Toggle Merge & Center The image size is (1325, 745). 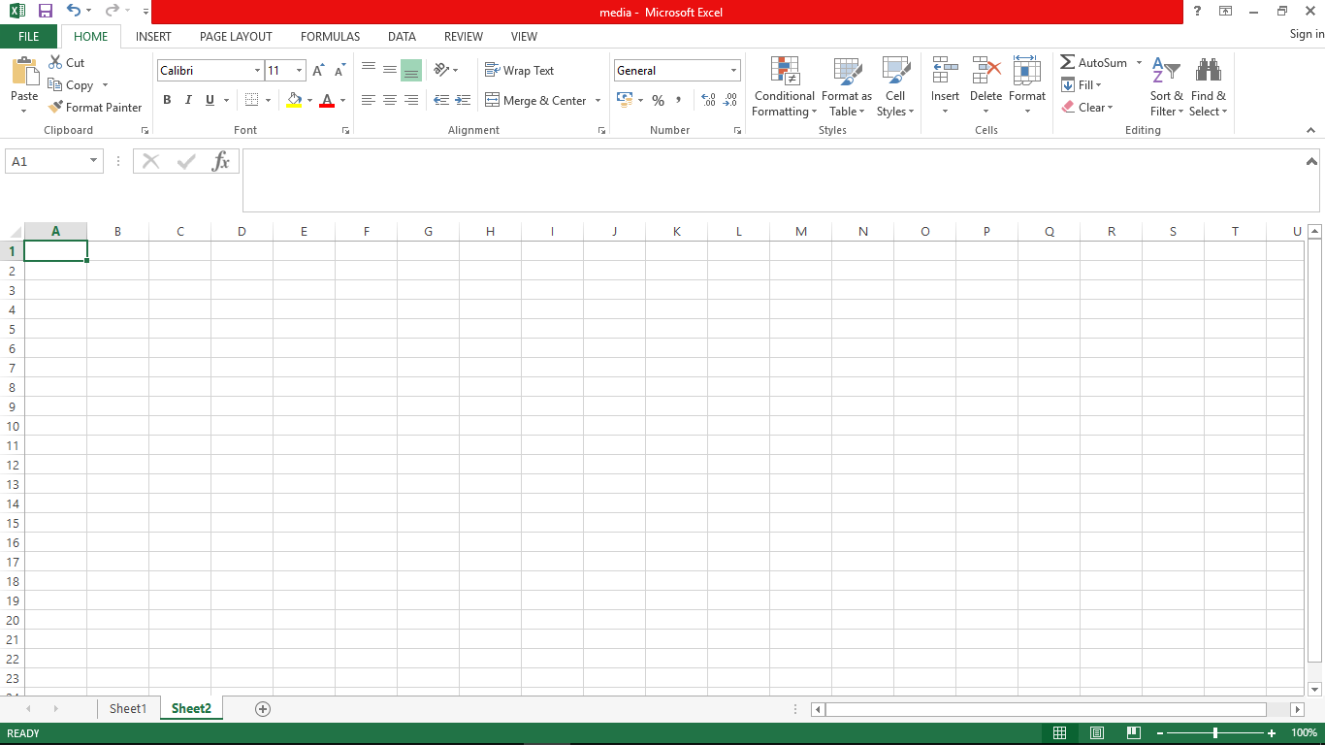(536, 100)
